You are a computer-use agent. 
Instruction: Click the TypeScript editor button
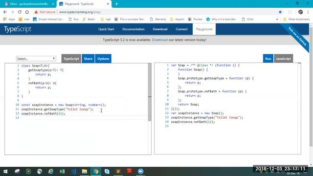pyautogui.click(x=71, y=59)
